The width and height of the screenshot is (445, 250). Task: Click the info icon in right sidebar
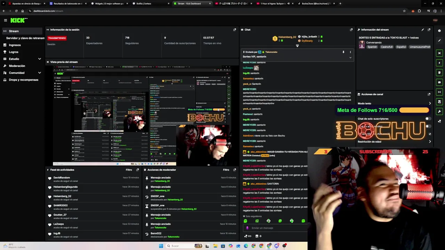(x=439, y=31)
